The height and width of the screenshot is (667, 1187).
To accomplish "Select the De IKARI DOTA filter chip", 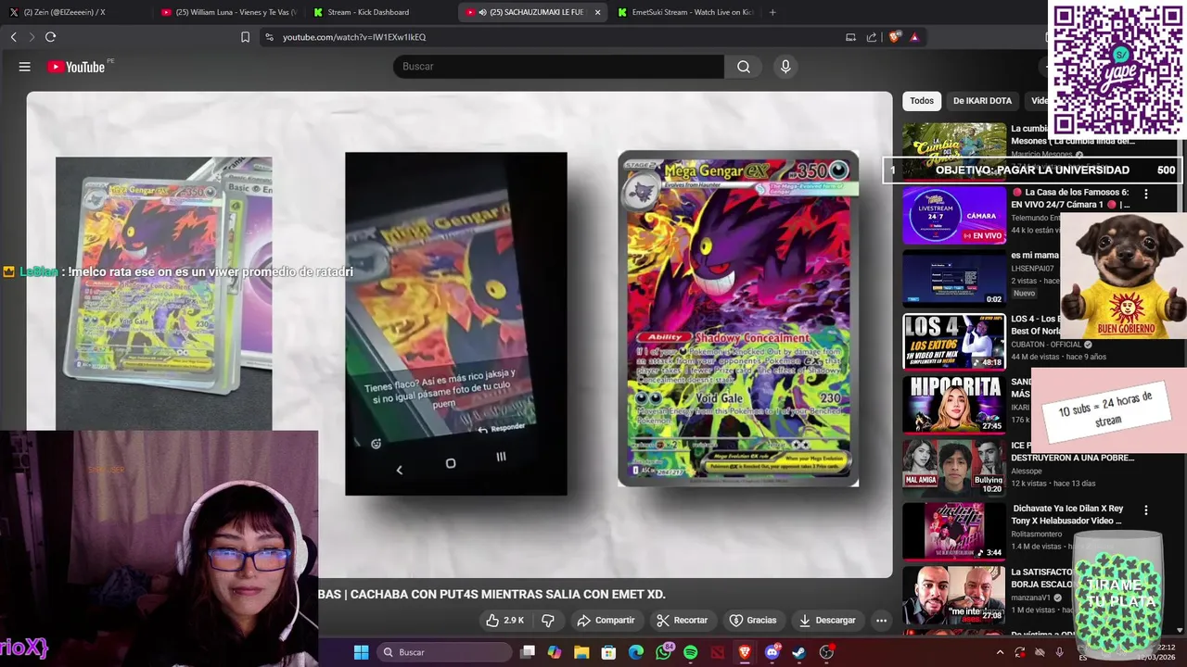I will click(982, 100).
